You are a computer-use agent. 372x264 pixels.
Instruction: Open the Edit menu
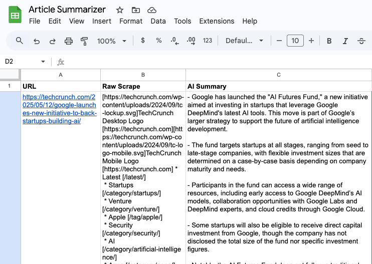55,21
